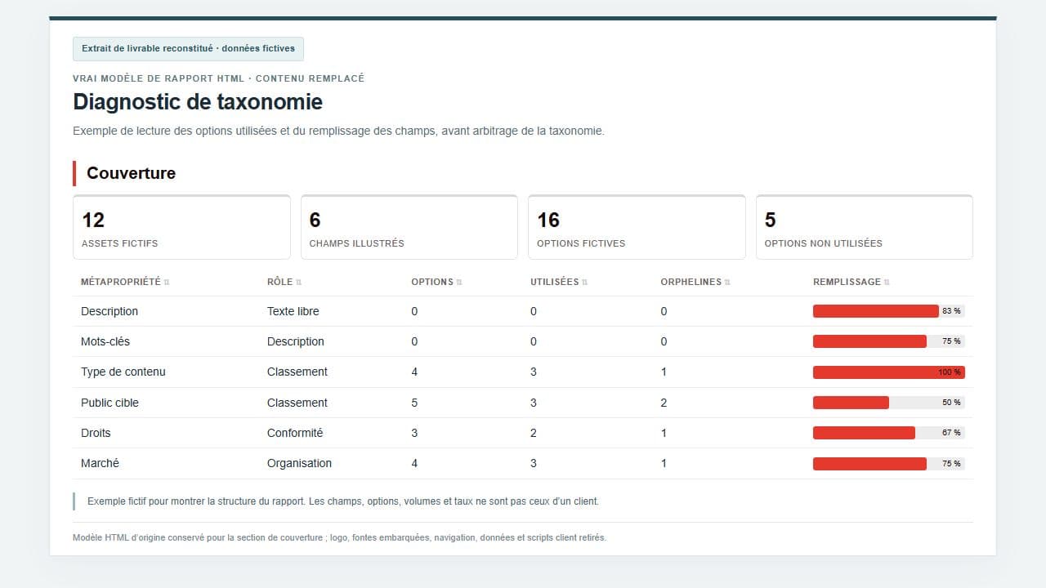
Task: Click the sort icon beside ORPHELINES header
Action: tap(727, 283)
